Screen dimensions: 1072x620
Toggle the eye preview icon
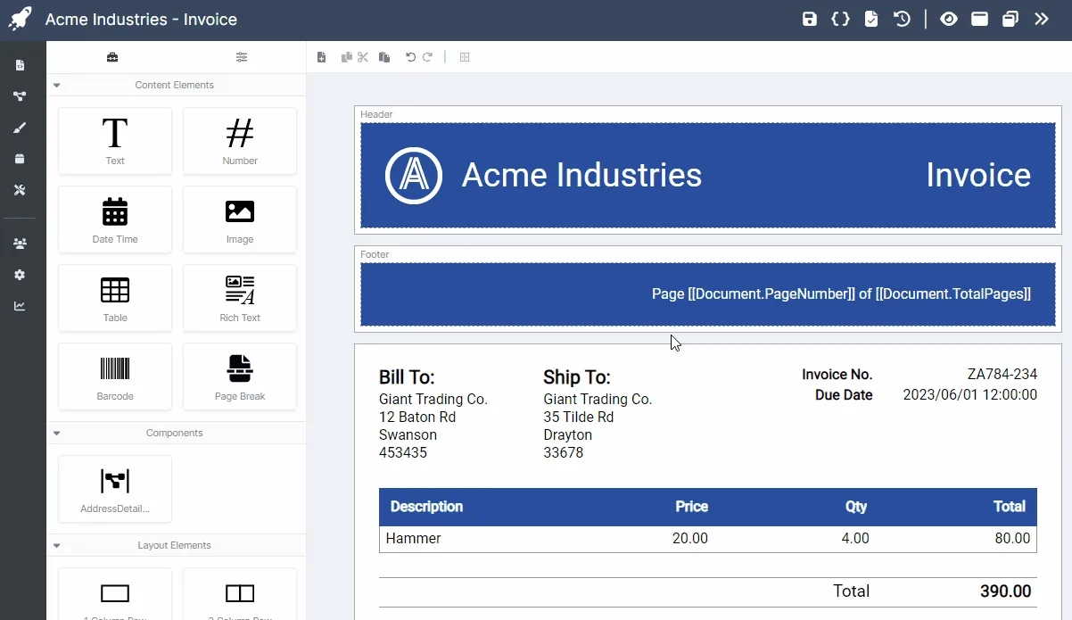[x=949, y=19]
